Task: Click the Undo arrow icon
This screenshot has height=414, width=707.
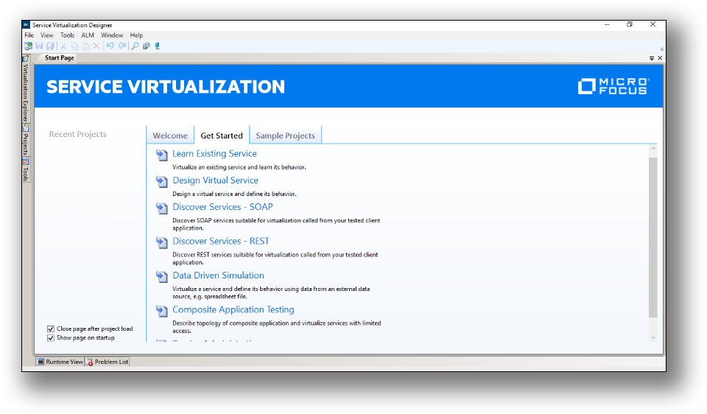Action: click(x=110, y=46)
